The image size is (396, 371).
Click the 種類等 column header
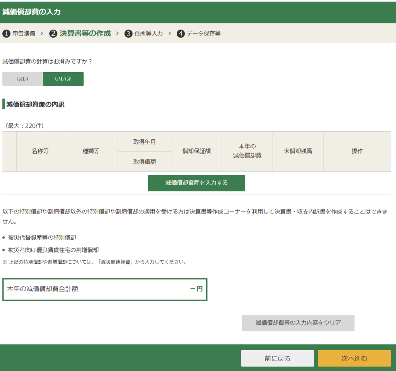pyautogui.click(x=91, y=151)
